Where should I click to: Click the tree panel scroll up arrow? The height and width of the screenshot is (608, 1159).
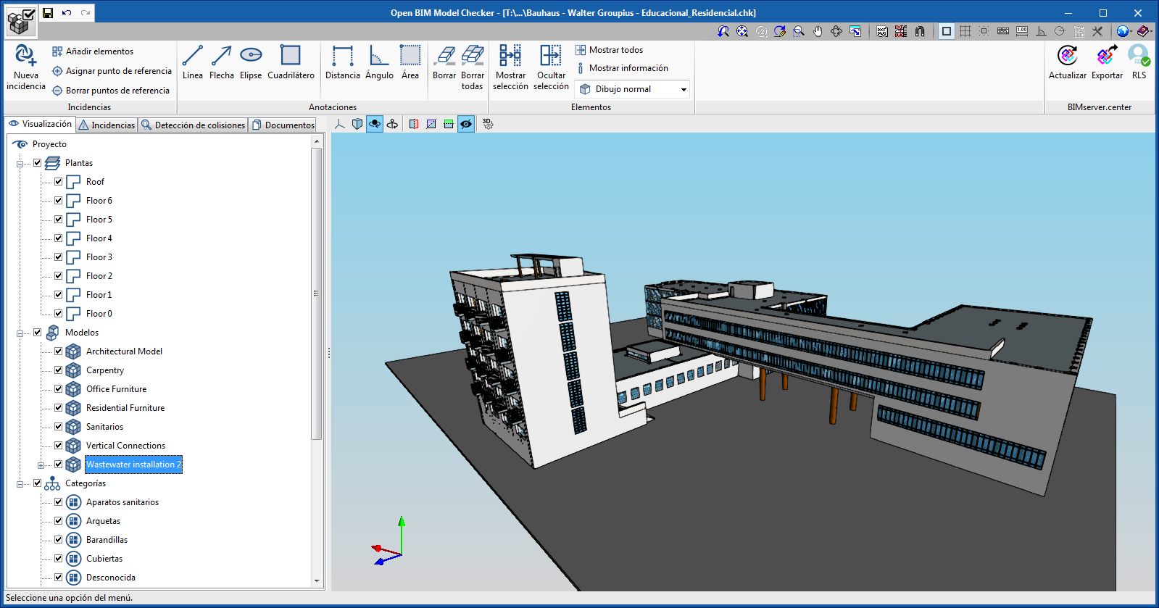coord(316,142)
